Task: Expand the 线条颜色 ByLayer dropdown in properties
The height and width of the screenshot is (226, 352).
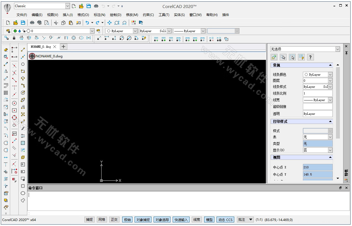Action: tap(330, 75)
